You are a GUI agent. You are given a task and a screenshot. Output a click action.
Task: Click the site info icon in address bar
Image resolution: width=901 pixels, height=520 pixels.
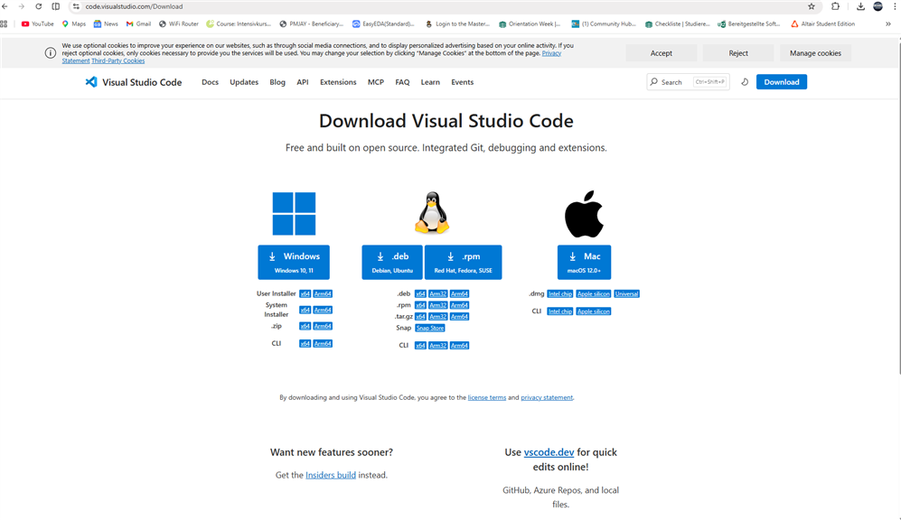coord(76,6)
